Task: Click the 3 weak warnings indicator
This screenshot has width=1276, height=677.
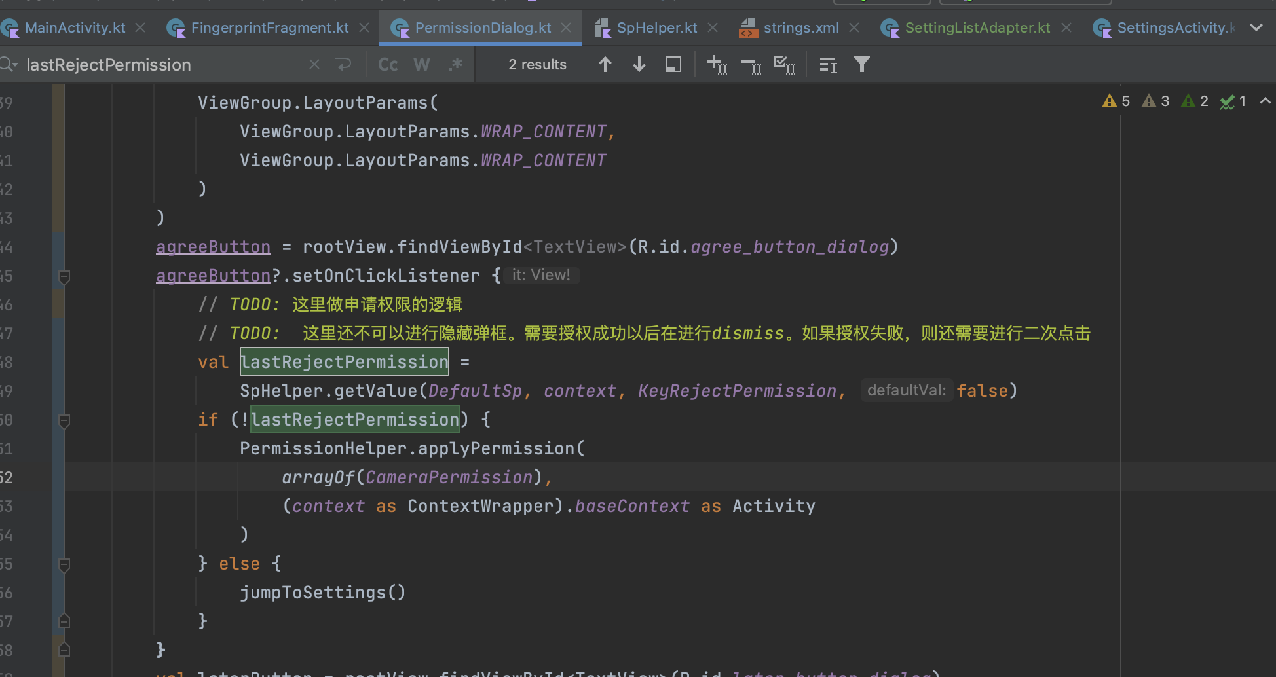Action: (x=1155, y=101)
